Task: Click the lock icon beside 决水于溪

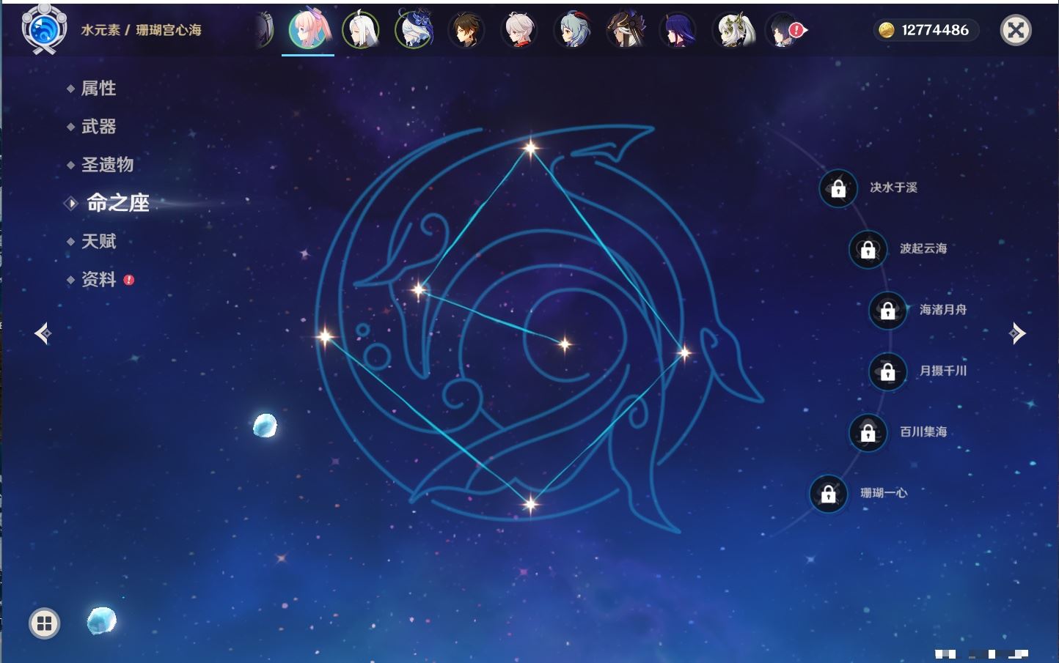Action: (x=838, y=188)
